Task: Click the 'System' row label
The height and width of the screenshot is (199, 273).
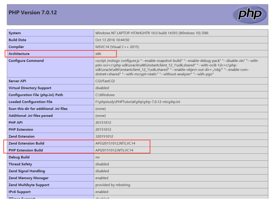Action: 15,33
